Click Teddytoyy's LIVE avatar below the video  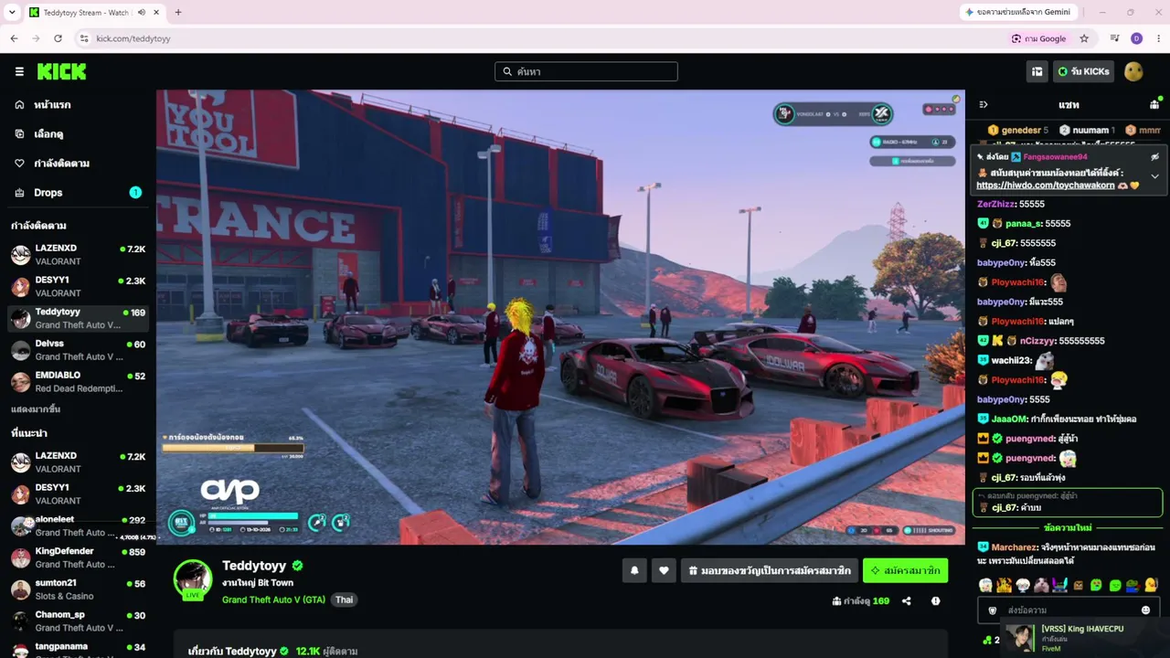click(193, 579)
